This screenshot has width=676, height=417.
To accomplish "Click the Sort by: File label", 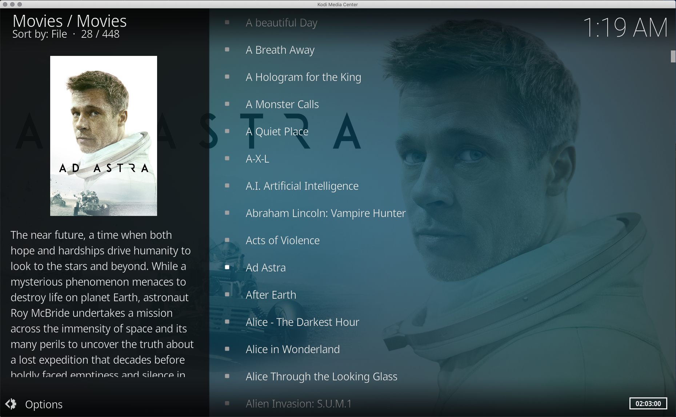I will [x=40, y=34].
